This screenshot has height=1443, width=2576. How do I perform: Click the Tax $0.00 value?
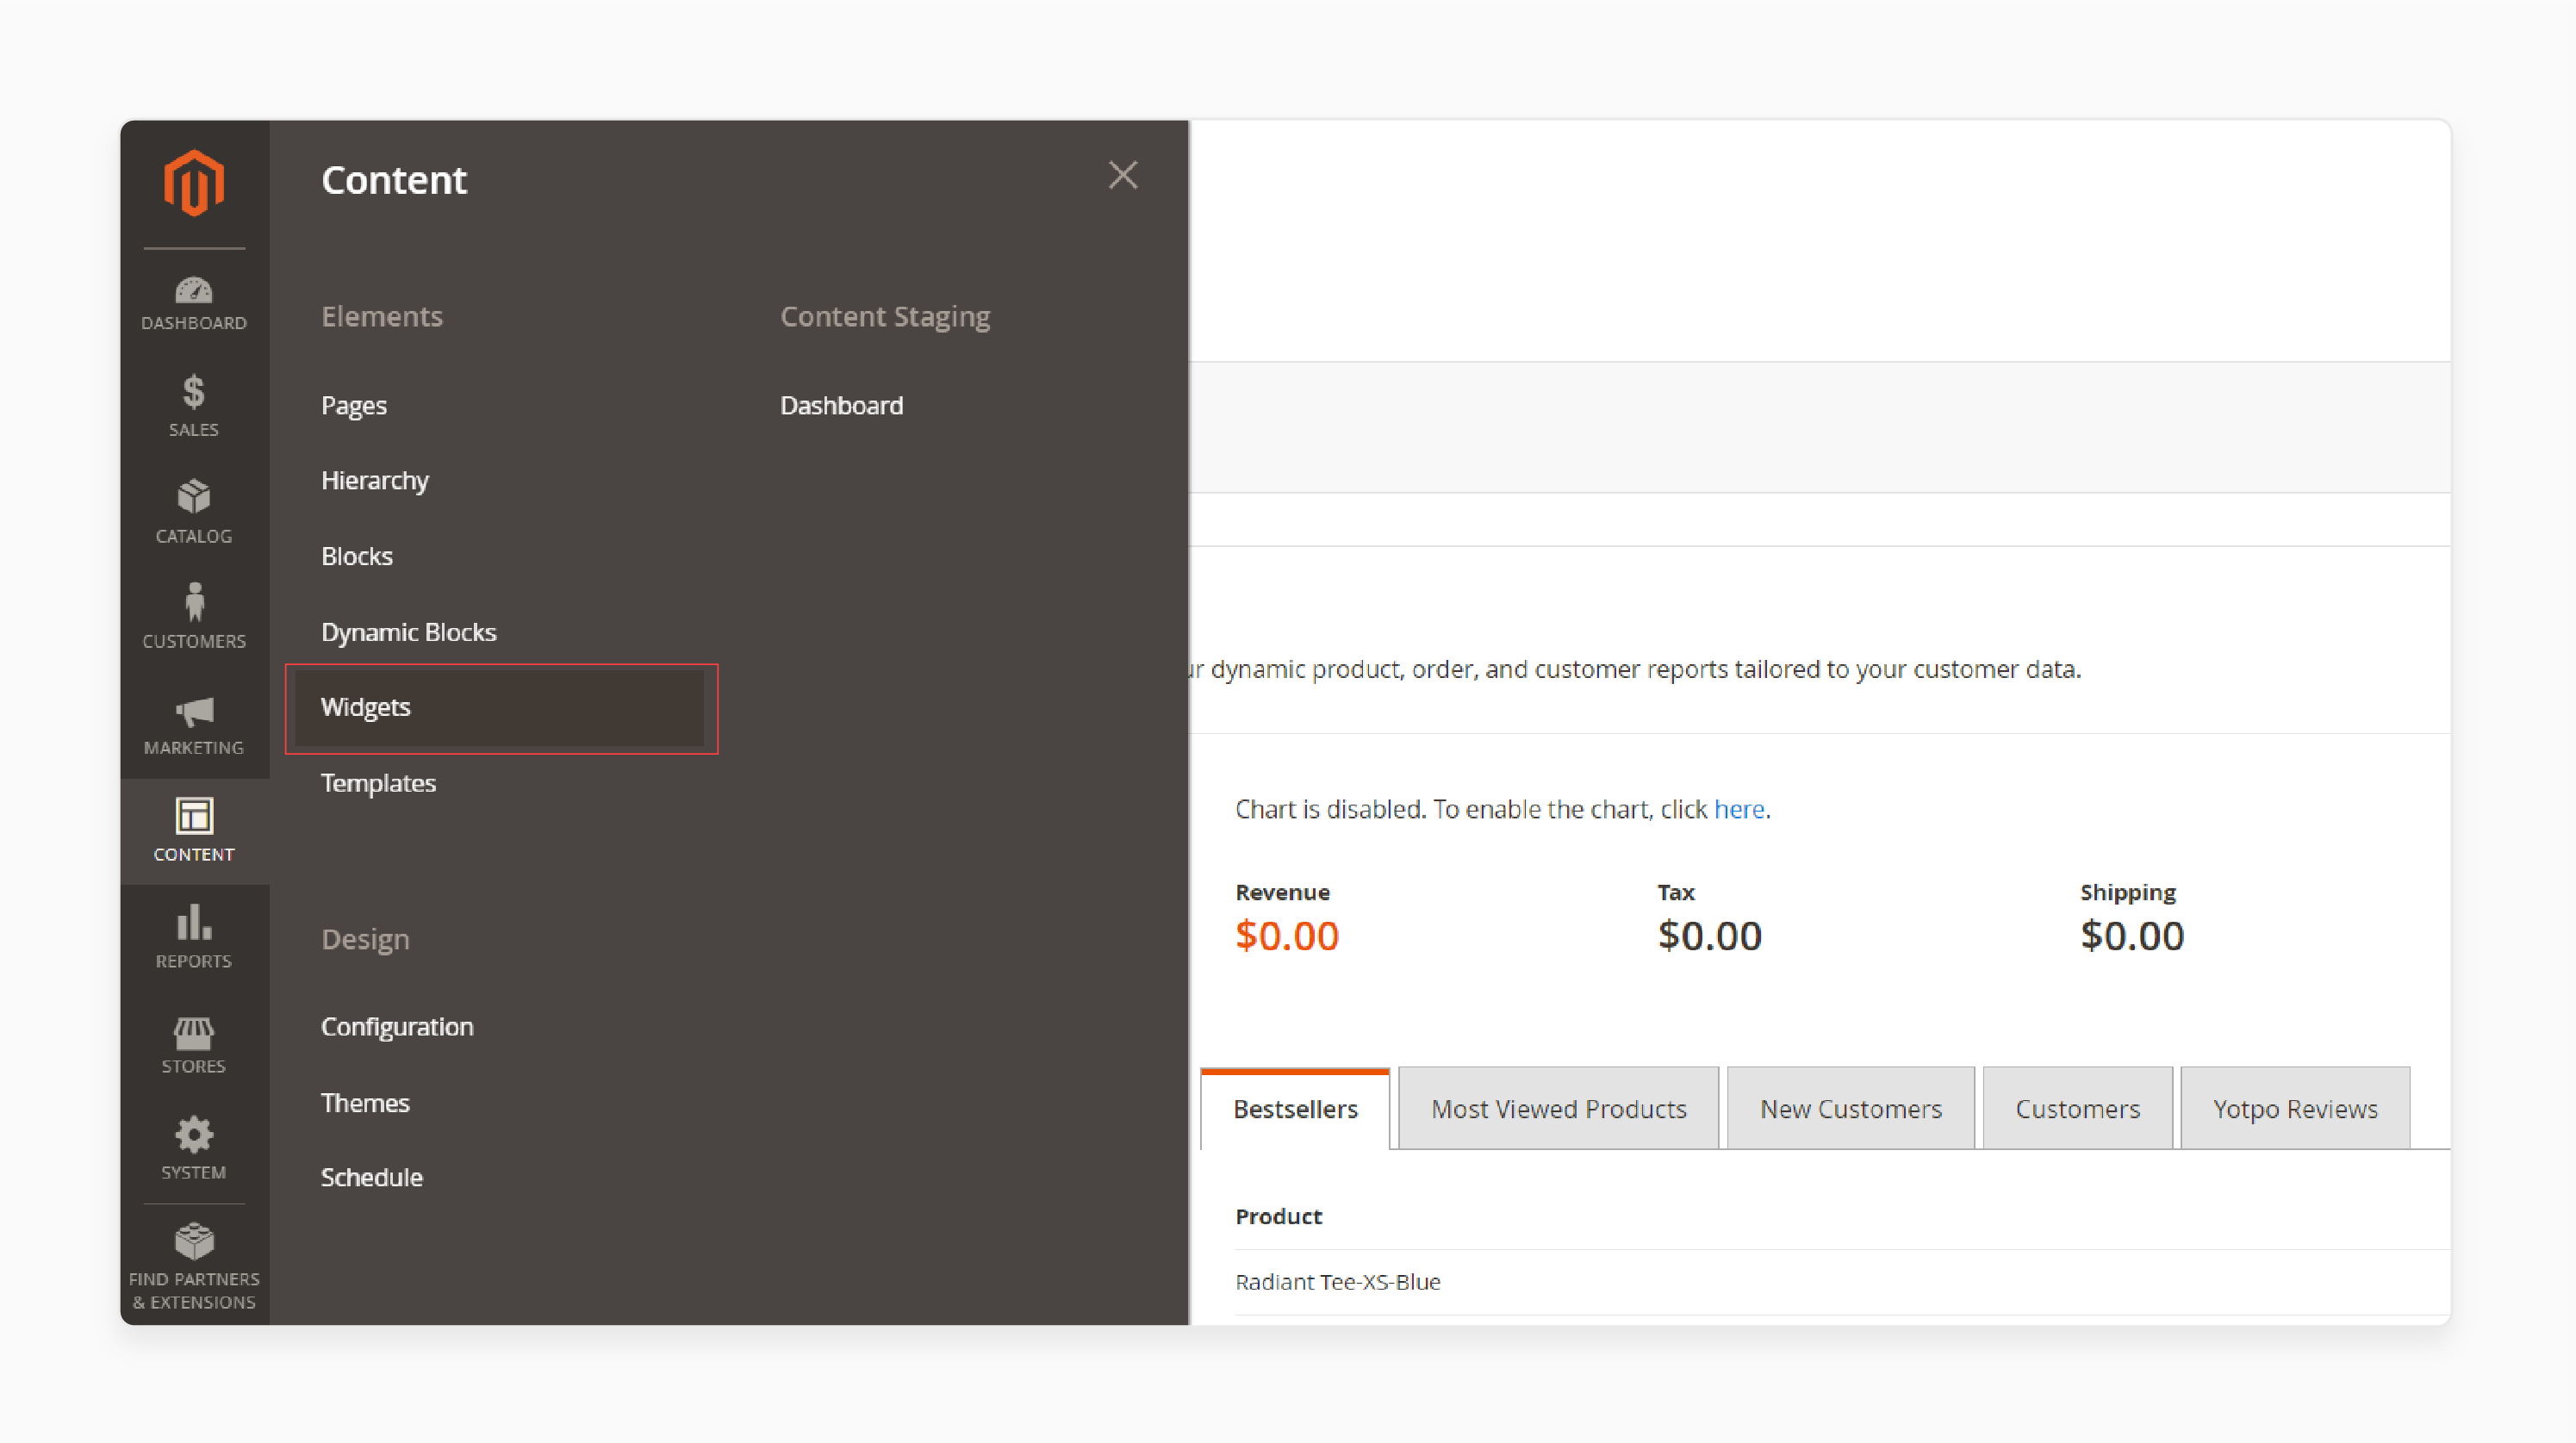click(x=1710, y=936)
